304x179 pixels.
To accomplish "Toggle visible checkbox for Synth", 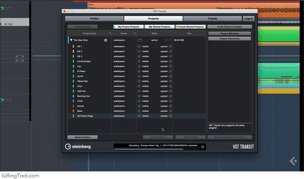I will (139, 76).
